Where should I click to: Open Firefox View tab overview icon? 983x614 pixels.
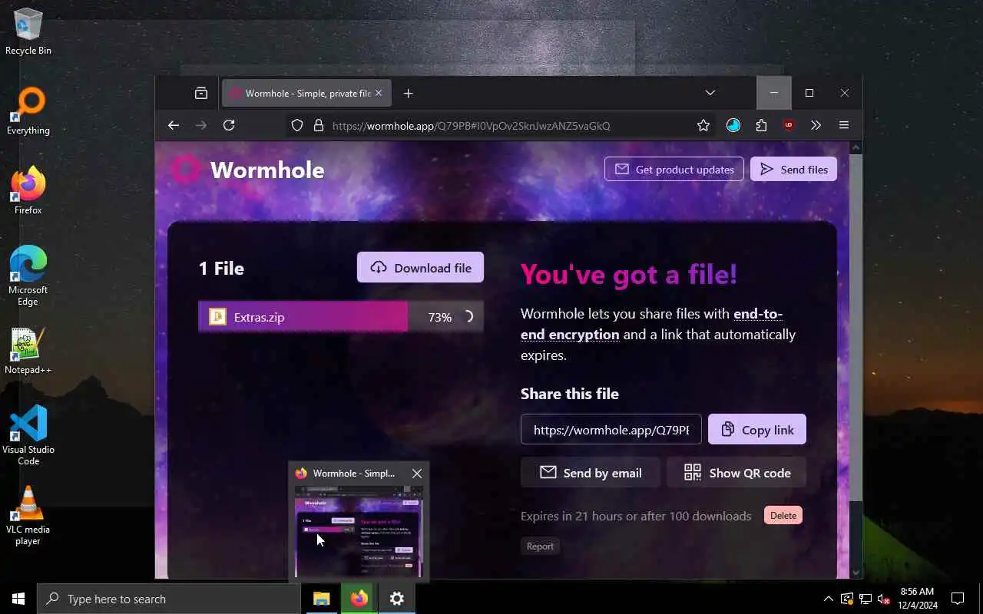201,93
